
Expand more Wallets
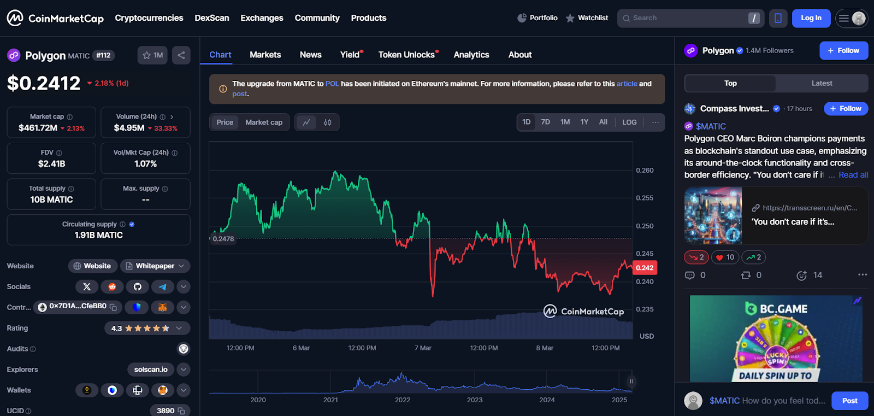(184, 390)
